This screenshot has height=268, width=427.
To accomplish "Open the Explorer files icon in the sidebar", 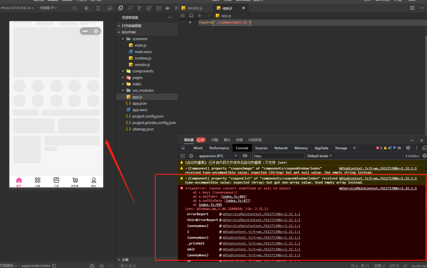I will point(120,8).
